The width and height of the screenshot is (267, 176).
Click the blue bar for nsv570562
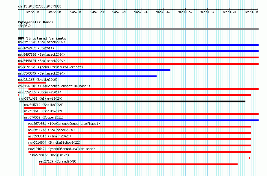point(141,120)
